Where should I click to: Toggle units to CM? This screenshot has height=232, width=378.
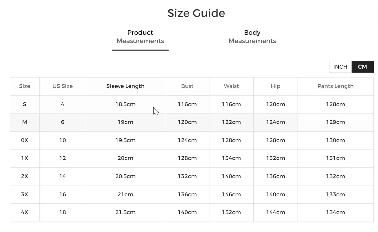point(362,67)
